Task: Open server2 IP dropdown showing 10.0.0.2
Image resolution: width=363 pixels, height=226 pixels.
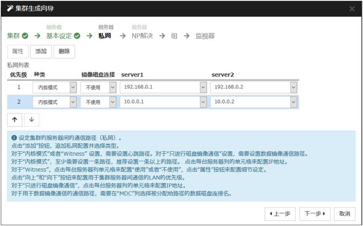Action: 293,102
